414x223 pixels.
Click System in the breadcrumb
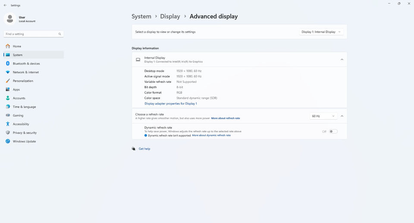(x=141, y=16)
